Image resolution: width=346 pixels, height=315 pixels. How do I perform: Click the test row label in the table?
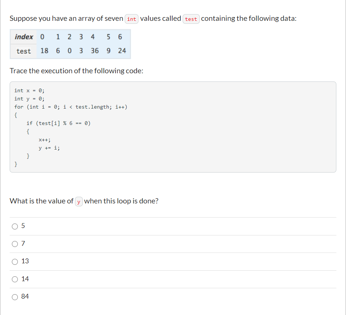tap(23, 51)
